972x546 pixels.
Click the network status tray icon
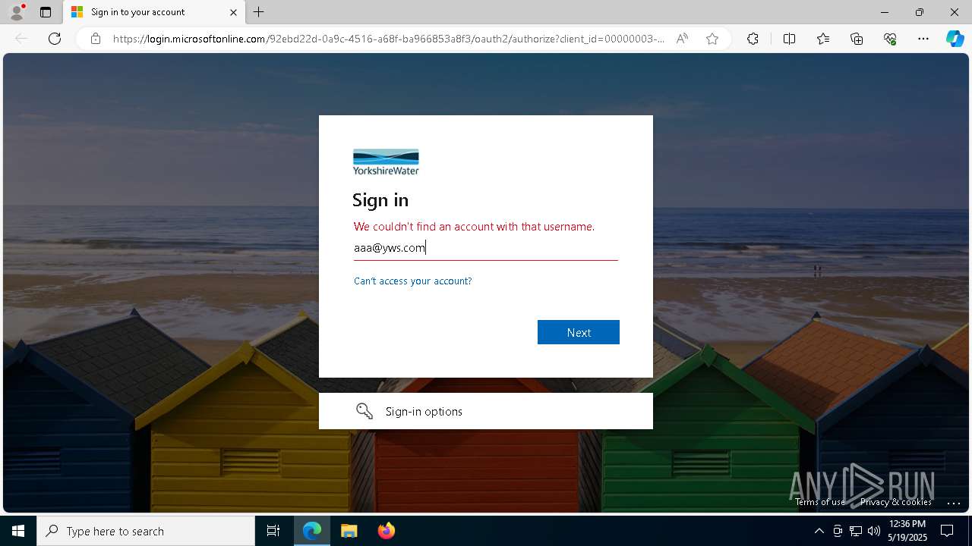(x=856, y=531)
